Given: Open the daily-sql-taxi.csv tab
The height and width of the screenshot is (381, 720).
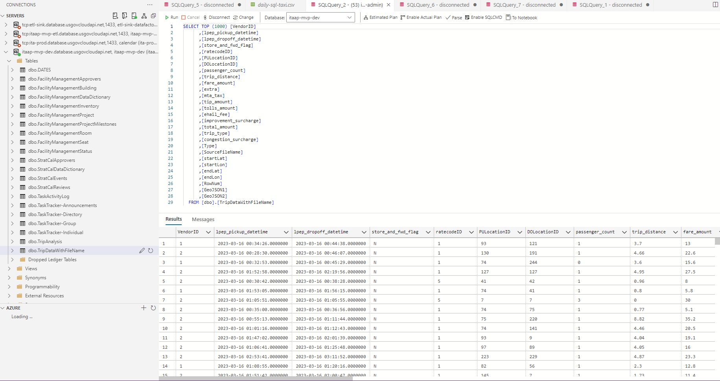Looking at the screenshot, I should (x=276, y=5).
